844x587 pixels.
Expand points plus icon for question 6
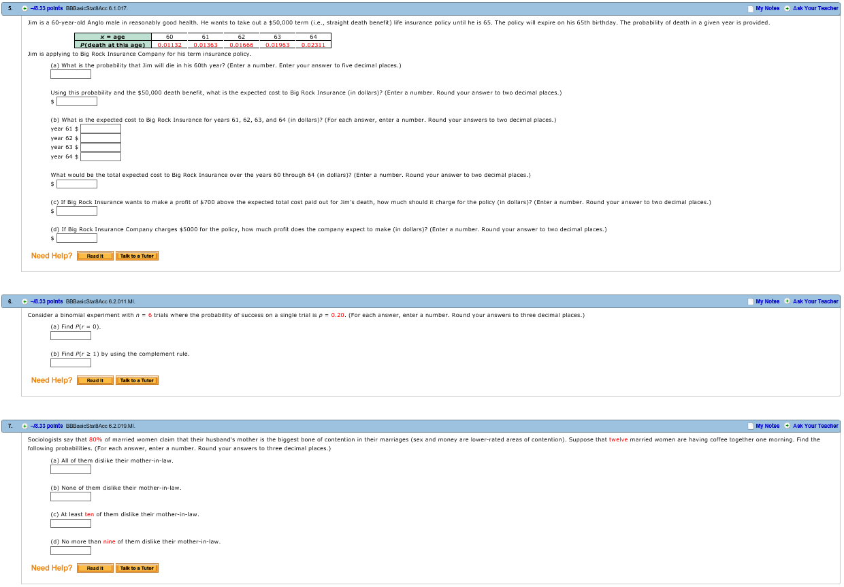tap(25, 301)
